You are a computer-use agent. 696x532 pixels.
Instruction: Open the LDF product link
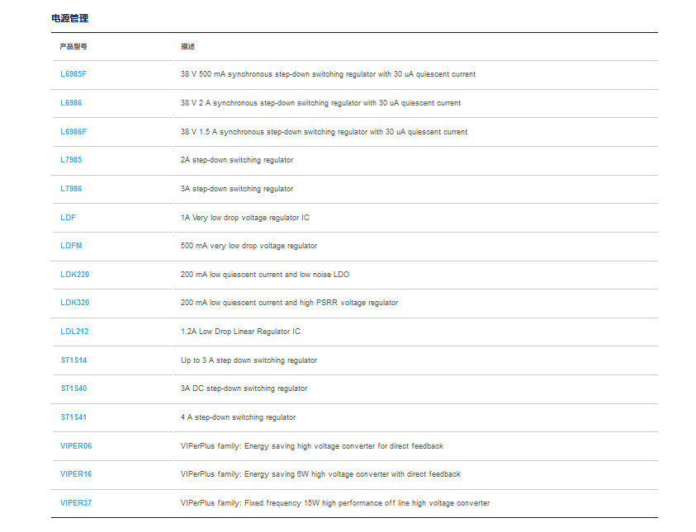tap(68, 217)
